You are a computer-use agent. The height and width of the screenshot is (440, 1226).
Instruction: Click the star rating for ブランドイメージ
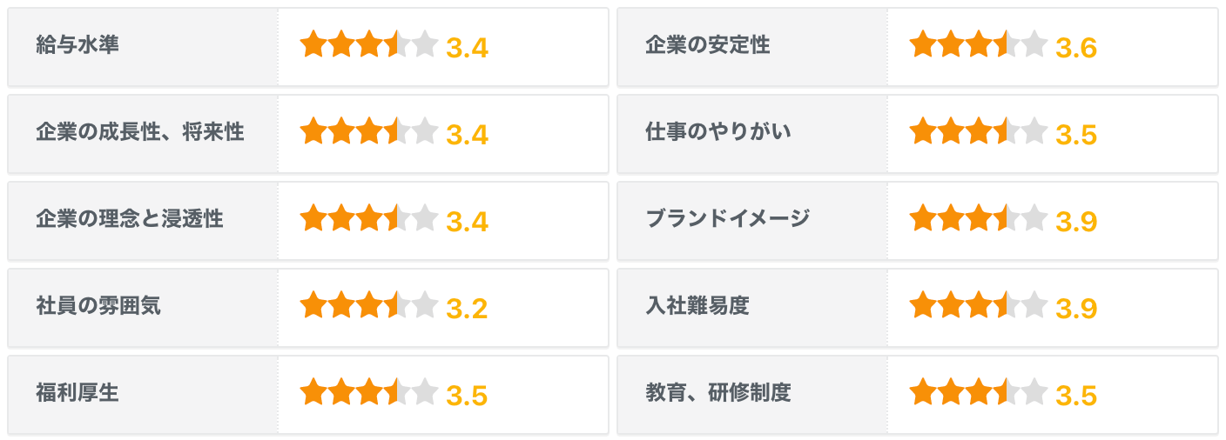point(978,218)
